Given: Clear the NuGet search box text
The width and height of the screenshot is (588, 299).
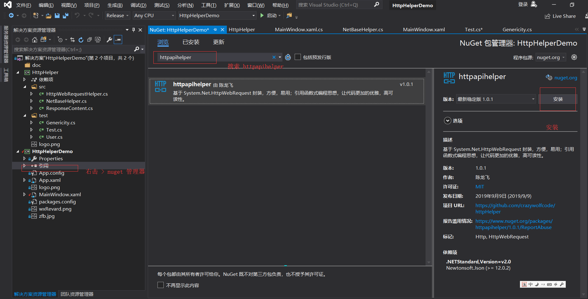Looking at the screenshot, I should 274,57.
